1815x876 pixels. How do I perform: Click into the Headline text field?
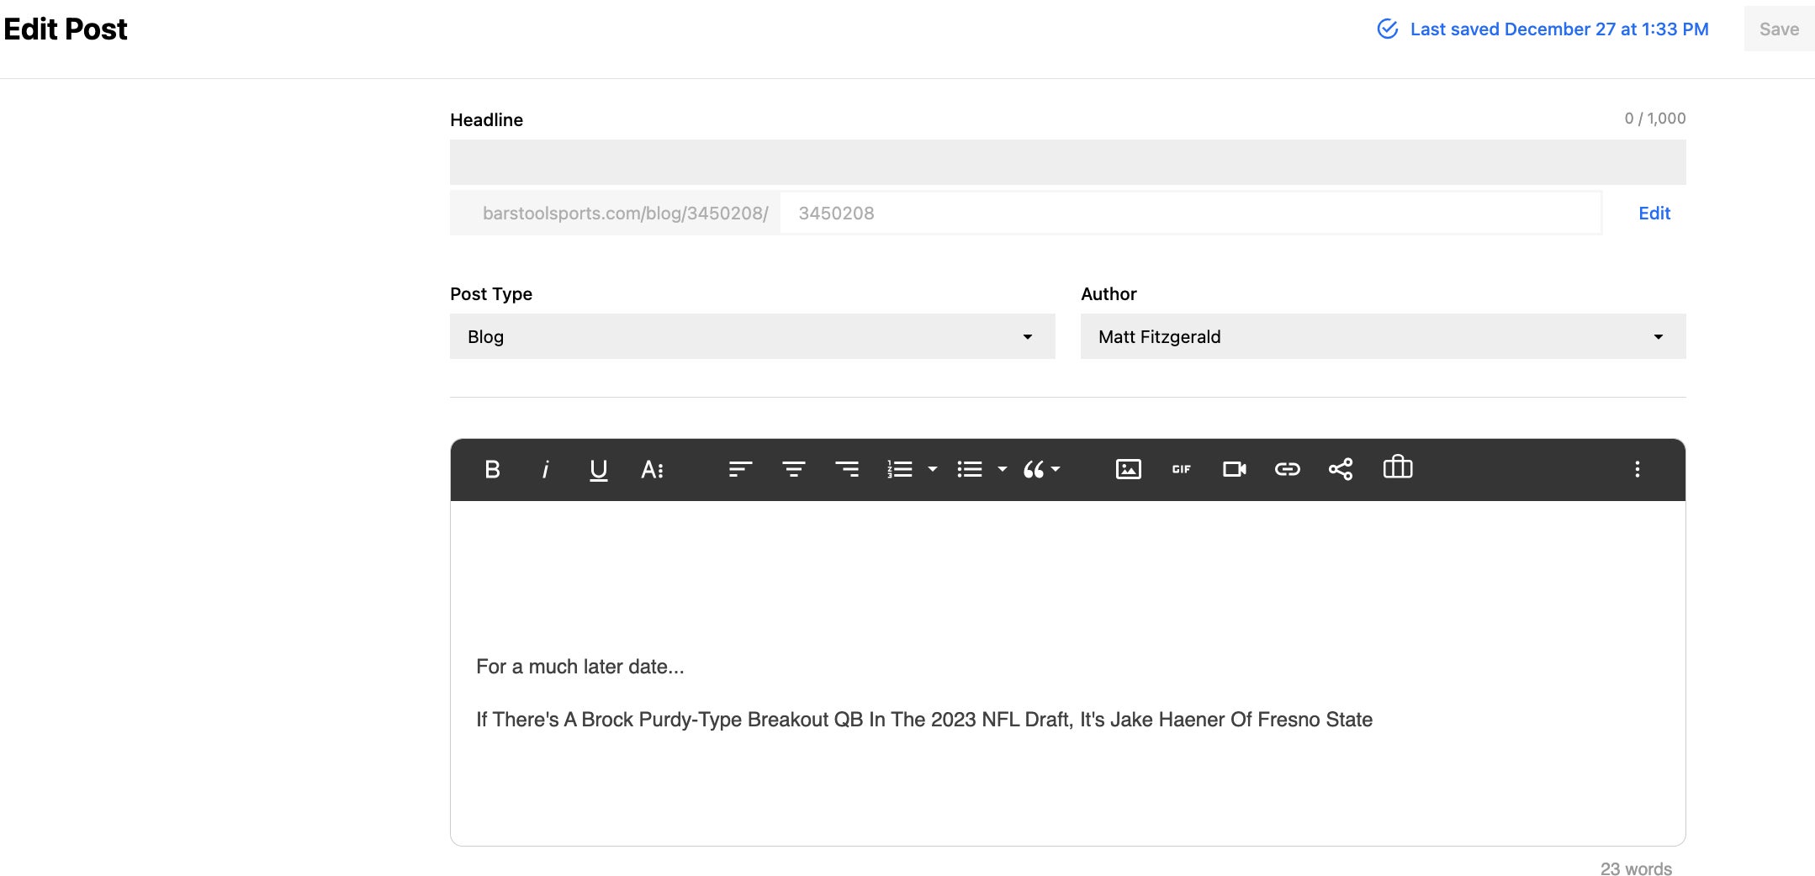point(1067,162)
